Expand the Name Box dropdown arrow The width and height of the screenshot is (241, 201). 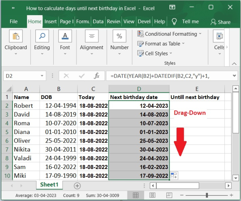(42, 76)
